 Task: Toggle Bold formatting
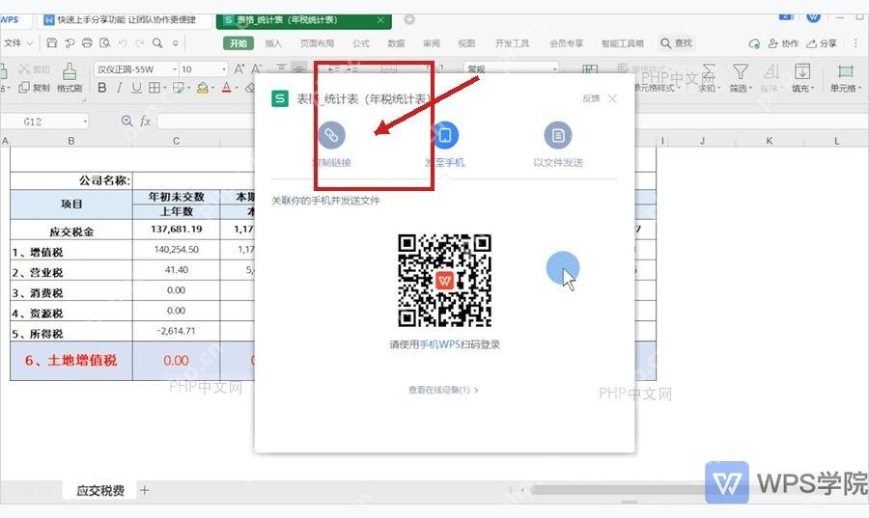click(102, 88)
